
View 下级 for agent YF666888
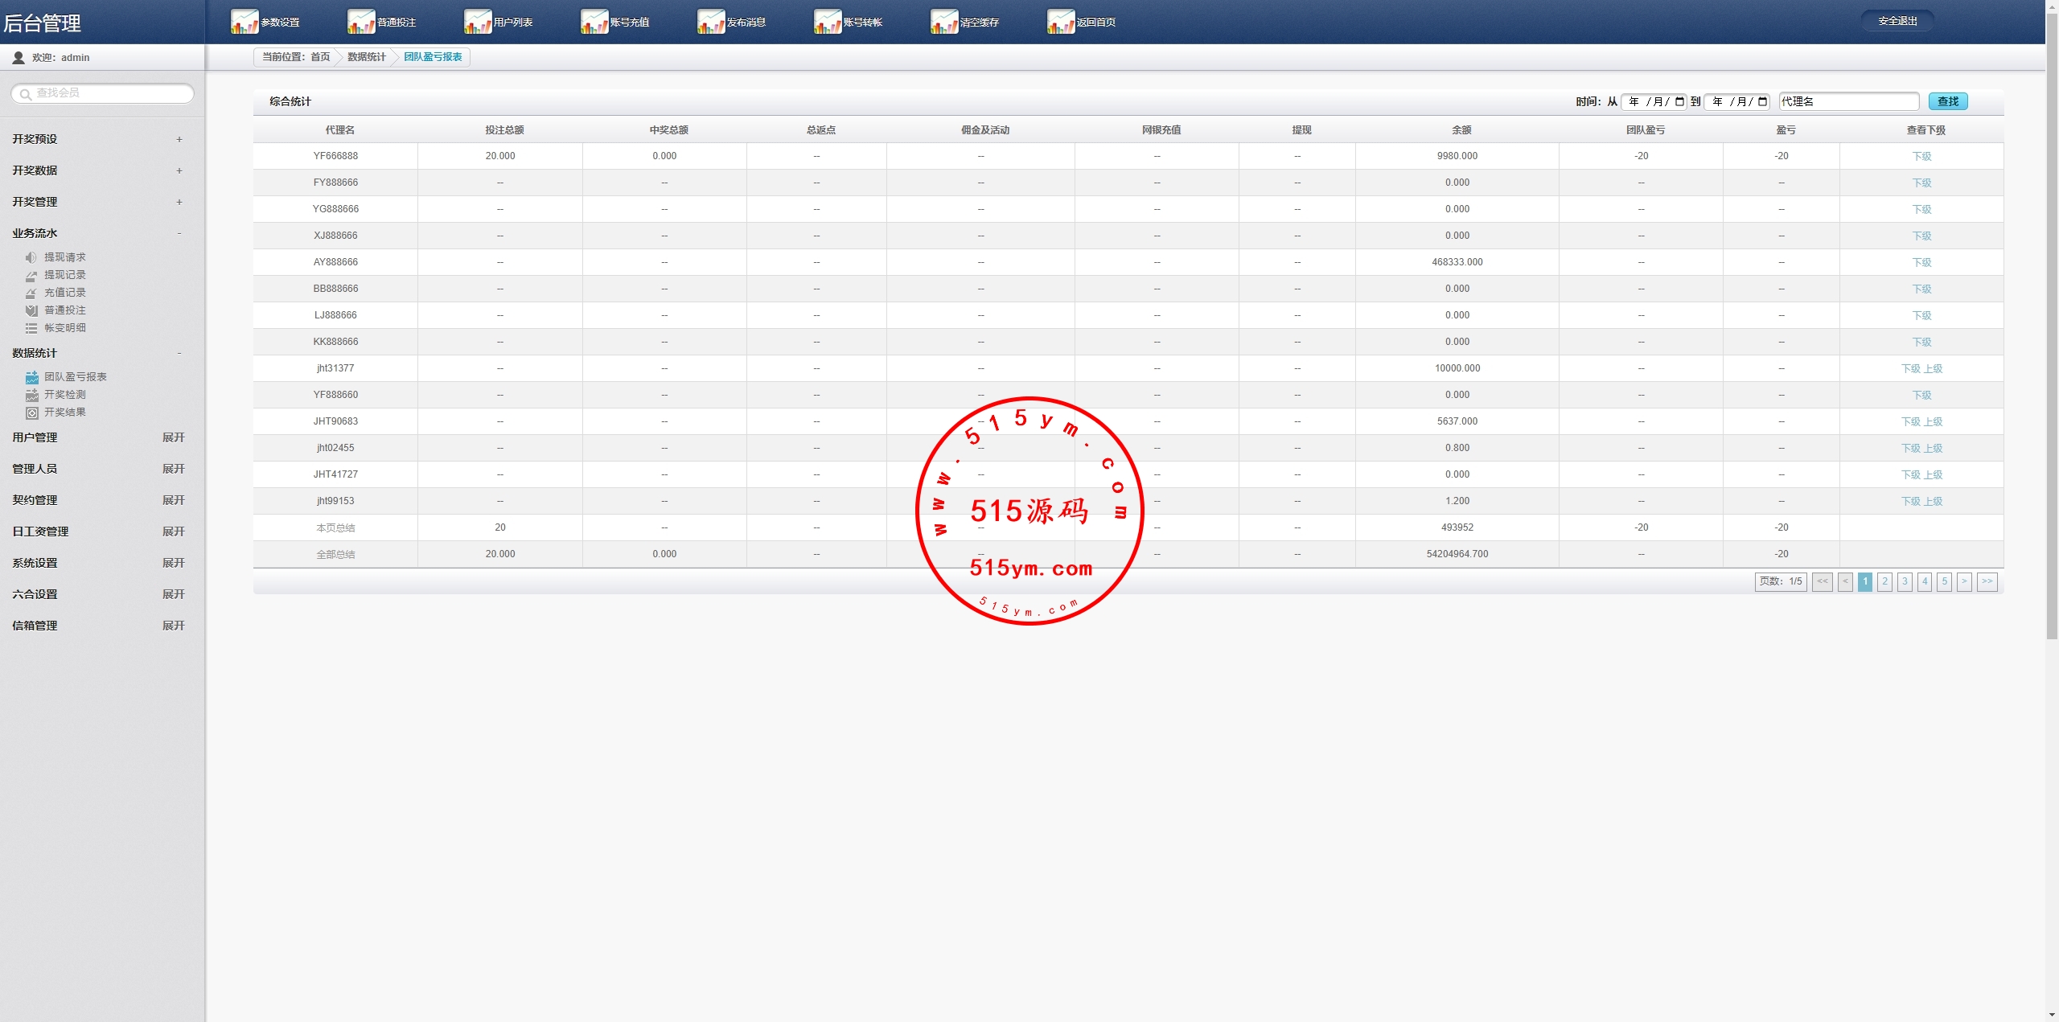coord(1921,157)
